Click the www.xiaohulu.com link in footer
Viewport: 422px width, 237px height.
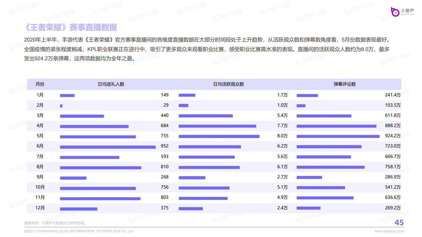coord(389,231)
